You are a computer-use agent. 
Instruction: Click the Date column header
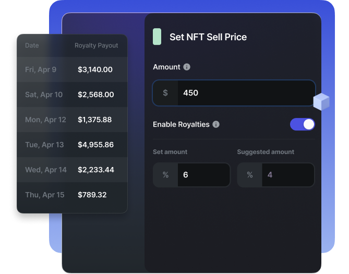(x=32, y=45)
